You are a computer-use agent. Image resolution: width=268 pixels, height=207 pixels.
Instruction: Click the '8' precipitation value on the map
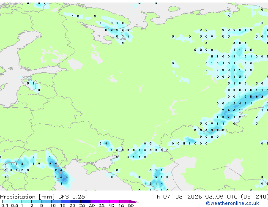tap(61, 177)
